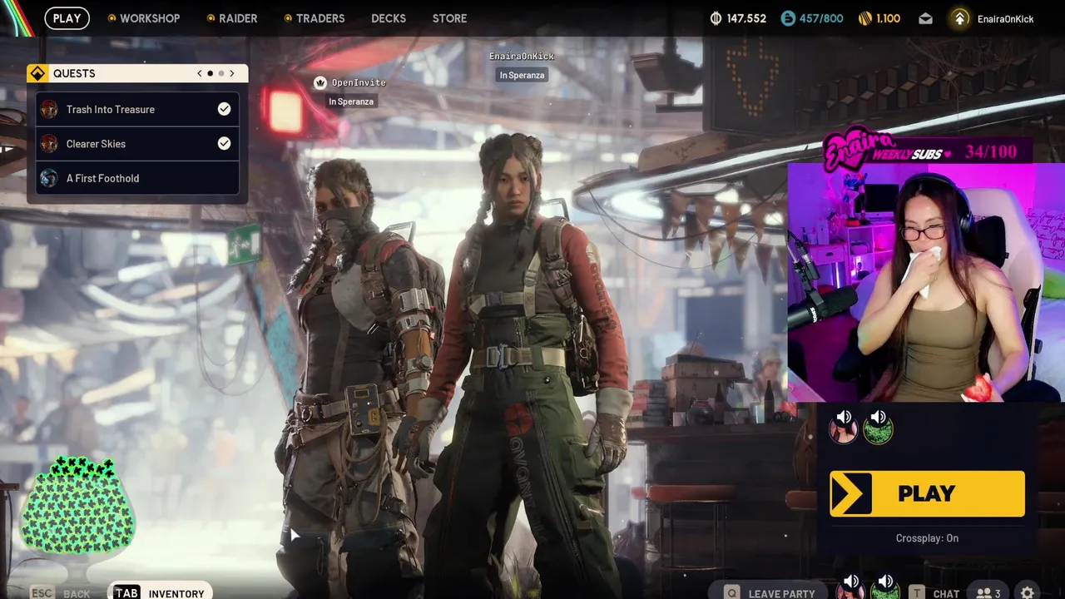Screen dimensions: 1065x599
Task: Click the blue stash icon beside 457/800
Action: point(788,18)
